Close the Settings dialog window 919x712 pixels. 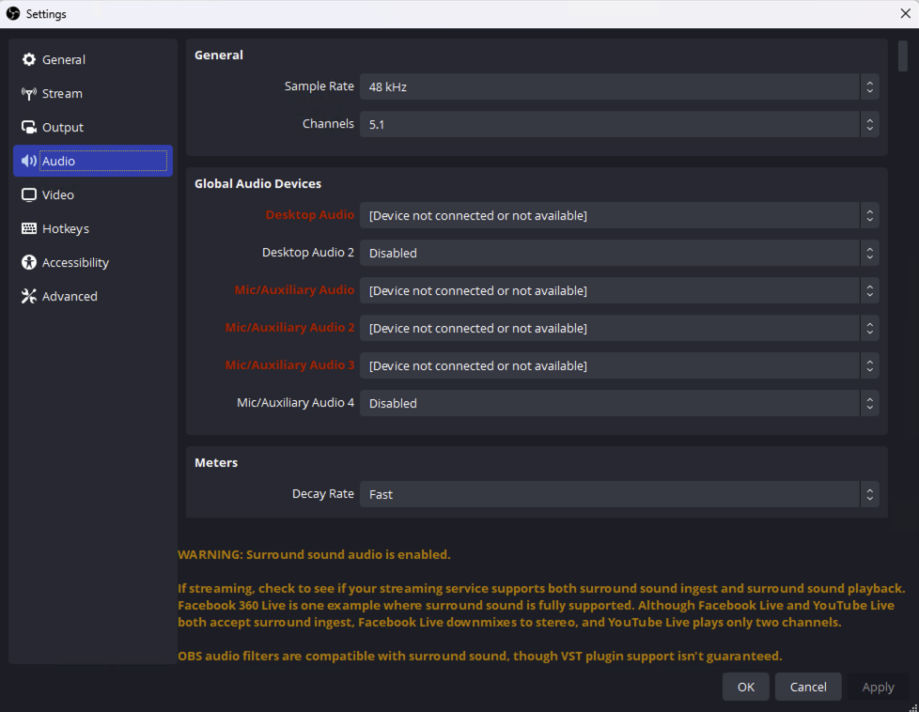coord(905,13)
